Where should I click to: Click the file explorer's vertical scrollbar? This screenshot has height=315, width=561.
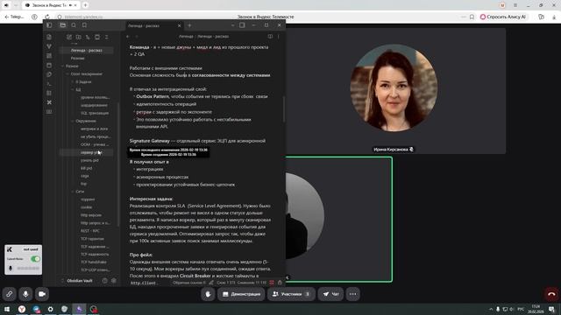118,164
